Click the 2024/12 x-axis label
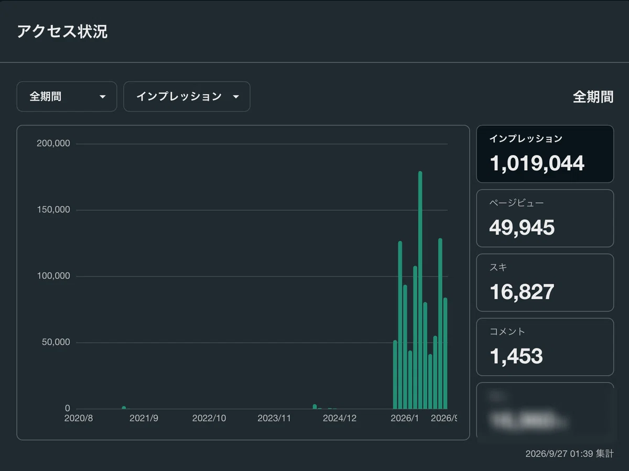 pos(340,418)
